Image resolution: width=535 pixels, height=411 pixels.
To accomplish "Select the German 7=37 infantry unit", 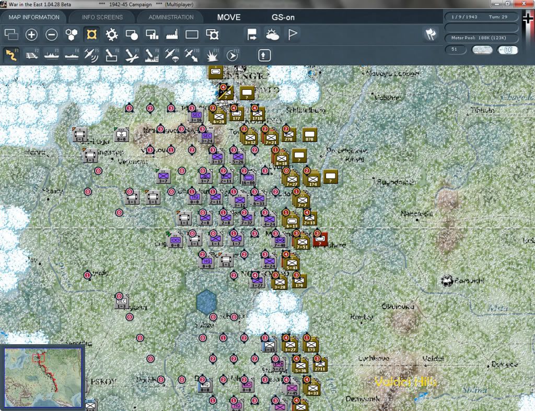I will point(247,219).
